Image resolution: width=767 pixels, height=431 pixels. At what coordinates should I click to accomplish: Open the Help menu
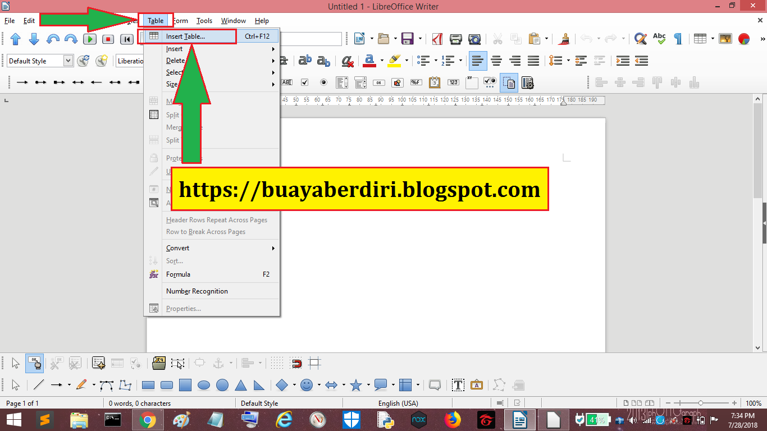pyautogui.click(x=262, y=21)
